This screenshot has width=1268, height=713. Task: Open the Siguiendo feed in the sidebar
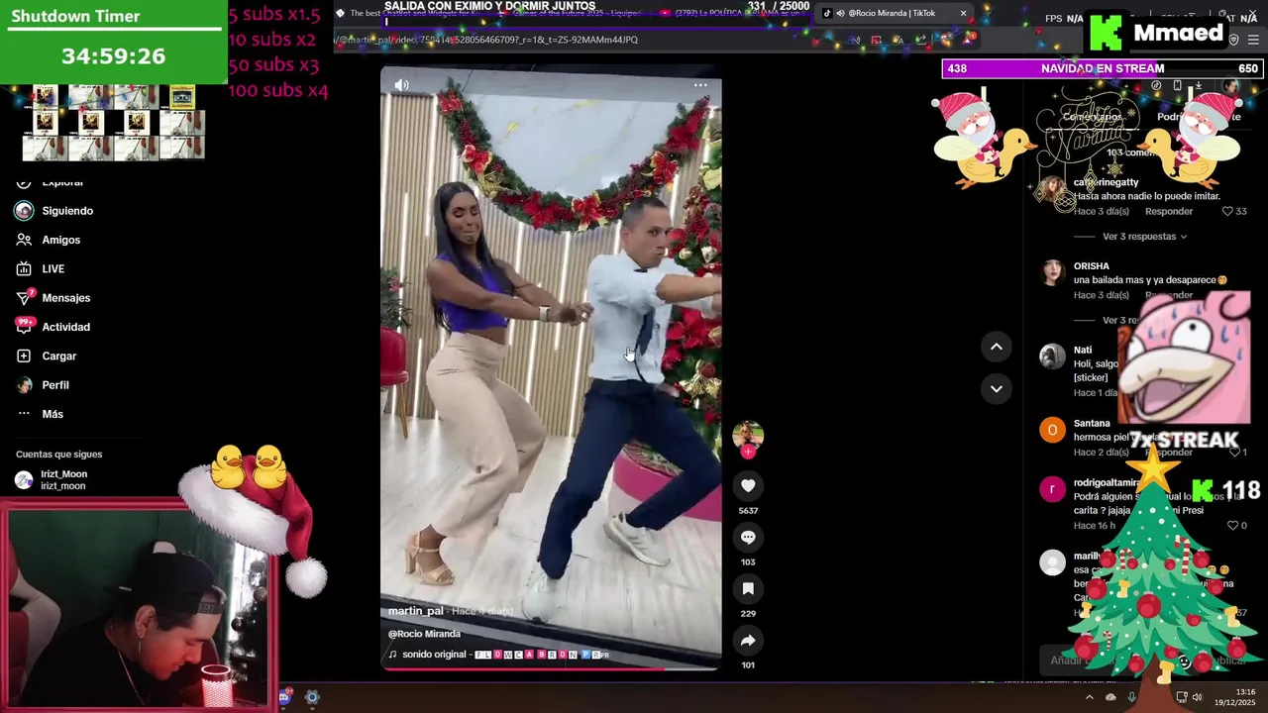point(54,211)
